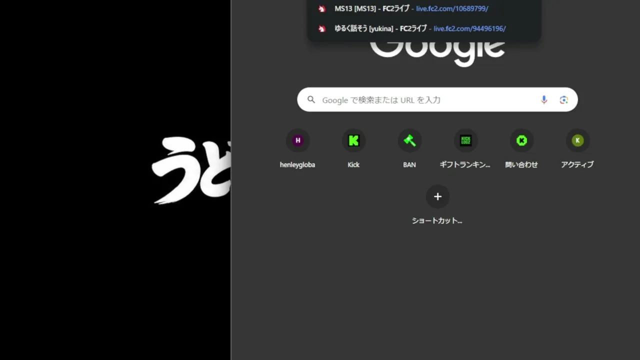The image size is (640, 360).
Task: Open the アクティブ shortcut icon
Action: click(577, 140)
